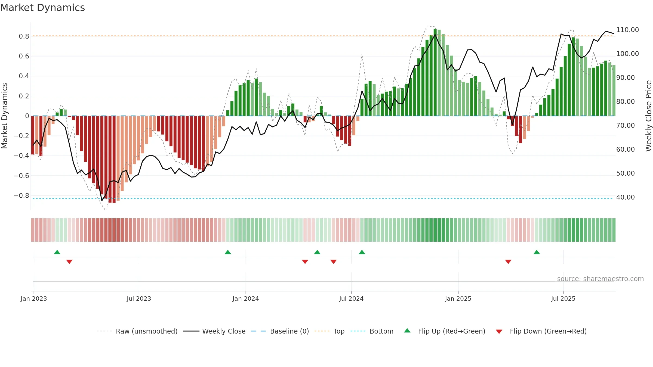Click the 70.00 right axis price label
Screen dimensions: 653x367
(x=626, y=126)
